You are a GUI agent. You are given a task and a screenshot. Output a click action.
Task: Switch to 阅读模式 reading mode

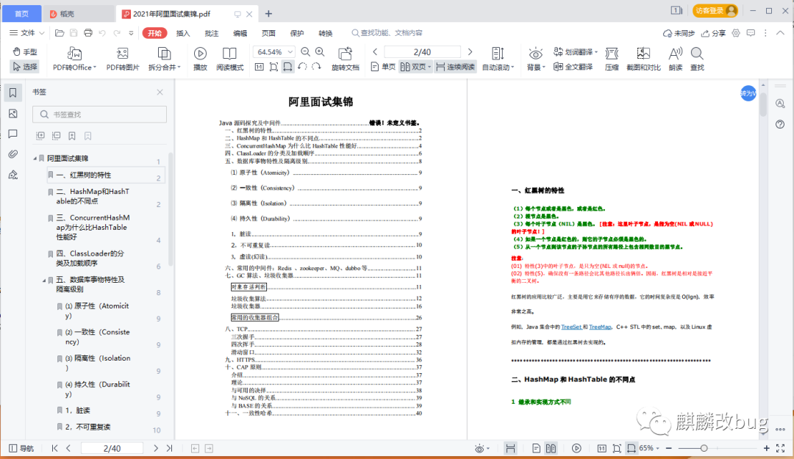230,59
